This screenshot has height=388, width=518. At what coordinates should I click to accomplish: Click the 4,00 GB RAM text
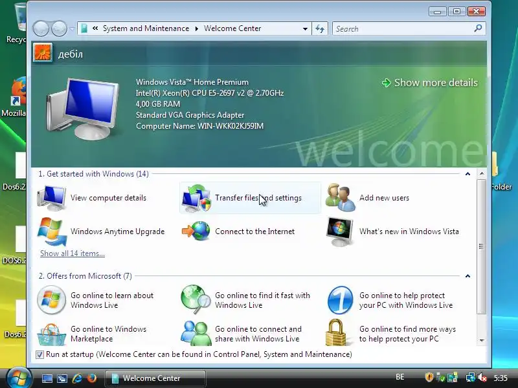tap(158, 104)
